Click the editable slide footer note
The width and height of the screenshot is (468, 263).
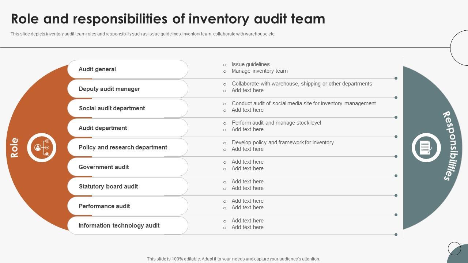click(x=233, y=259)
